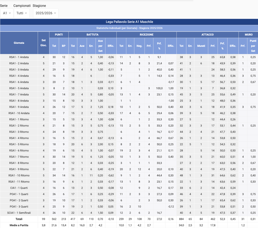Click the BP column header under PUNTI
Image resolution: width=258 pixels, height=228 pixels.
point(63,46)
